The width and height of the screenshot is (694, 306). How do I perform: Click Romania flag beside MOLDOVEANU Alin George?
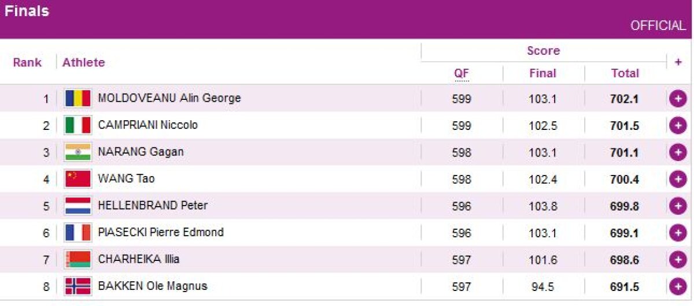[77, 99]
